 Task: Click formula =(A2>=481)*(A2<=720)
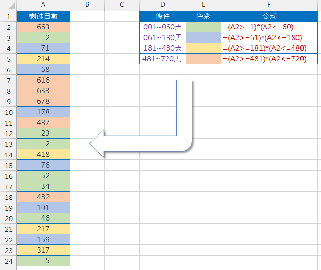click(269, 59)
